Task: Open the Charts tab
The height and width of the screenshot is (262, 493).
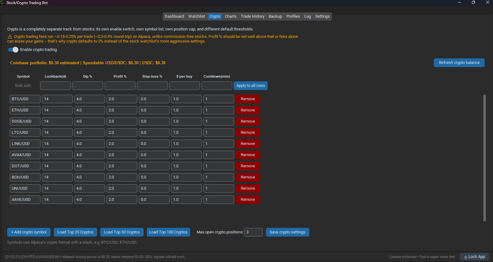Action: click(x=231, y=16)
